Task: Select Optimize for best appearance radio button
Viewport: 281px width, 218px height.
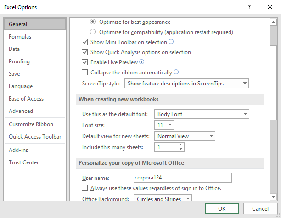Action: pyautogui.click(x=93, y=22)
